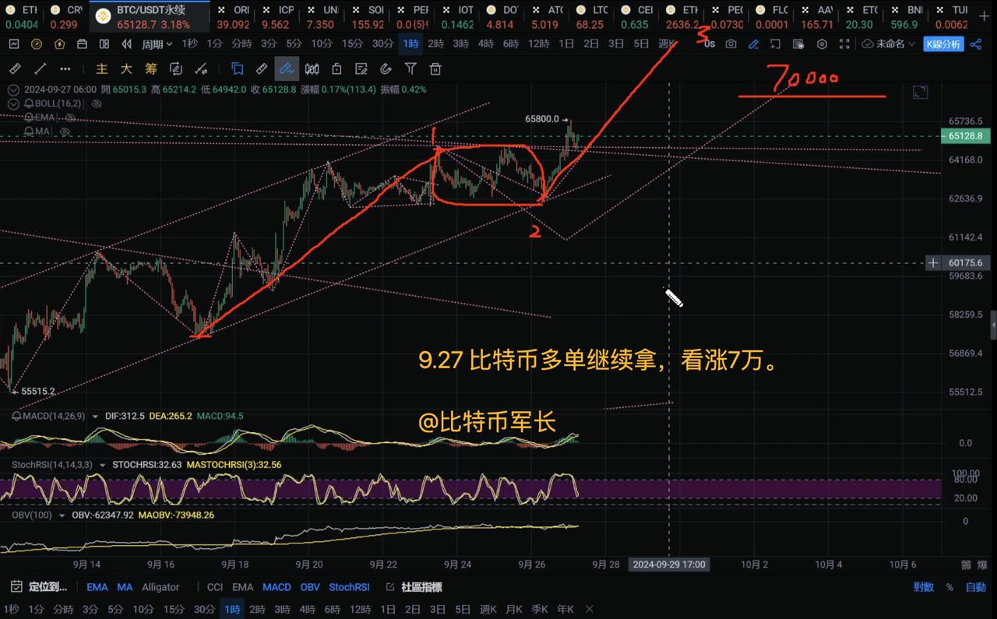Click the 主 main indicator button

pyautogui.click(x=102, y=69)
